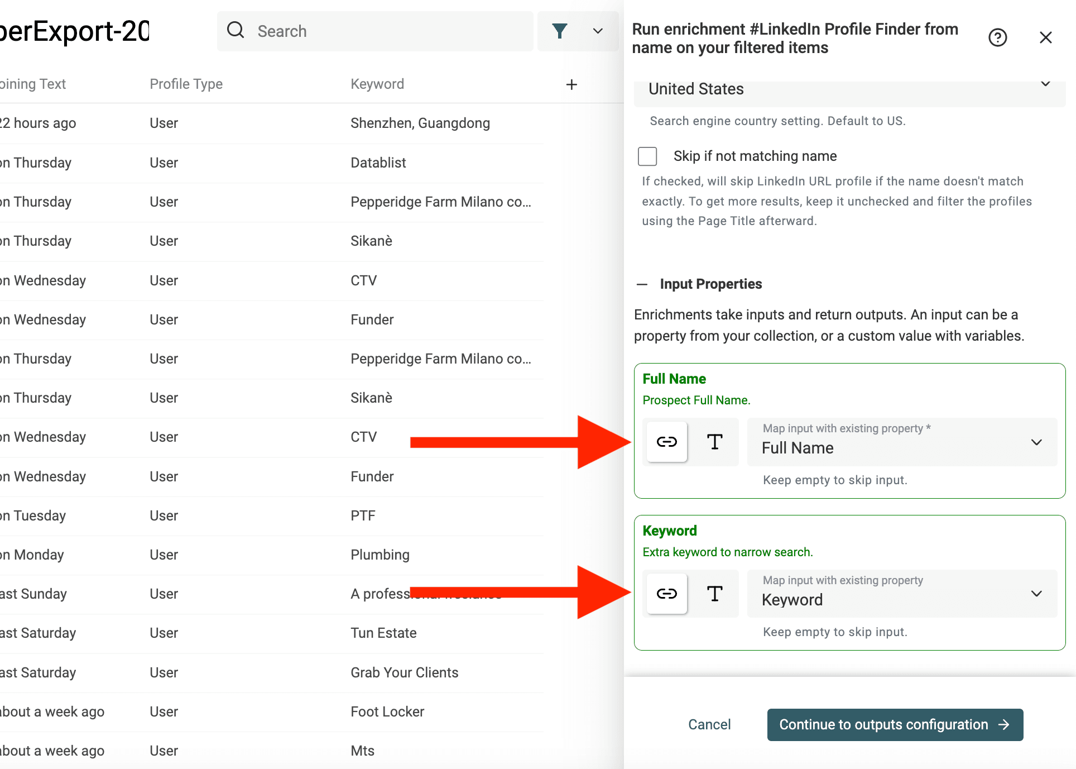Viewport: 1076px width, 769px height.
Task: Expand the filter options chevron
Action: (x=598, y=31)
